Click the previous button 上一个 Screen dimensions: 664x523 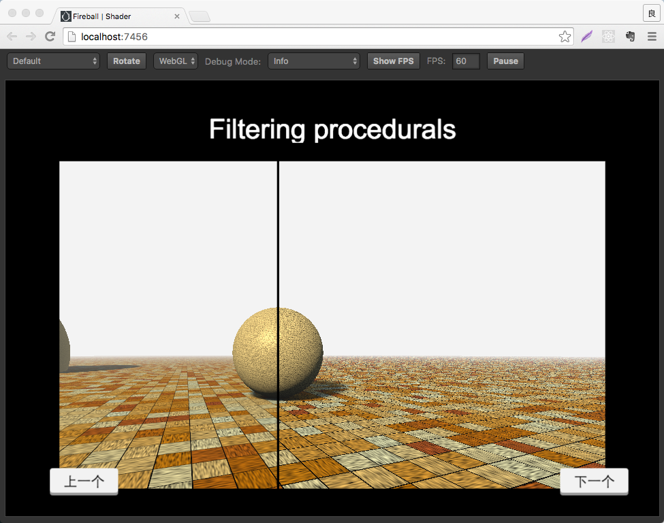(84, 481)
